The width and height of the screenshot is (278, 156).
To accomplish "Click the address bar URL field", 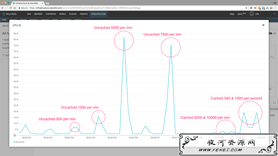I will click(131, 8).
